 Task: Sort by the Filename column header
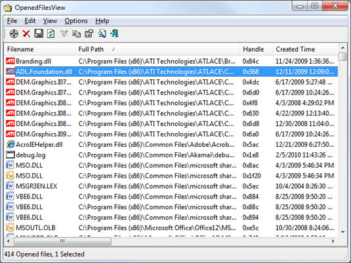click(39, 49)
